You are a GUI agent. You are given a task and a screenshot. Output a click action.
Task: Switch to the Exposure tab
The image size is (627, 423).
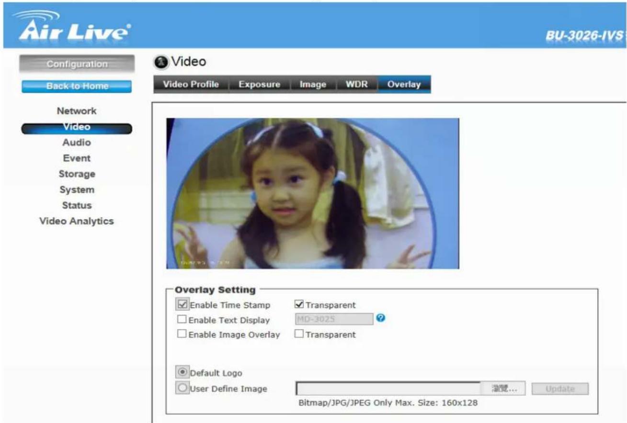pos(259,84)
